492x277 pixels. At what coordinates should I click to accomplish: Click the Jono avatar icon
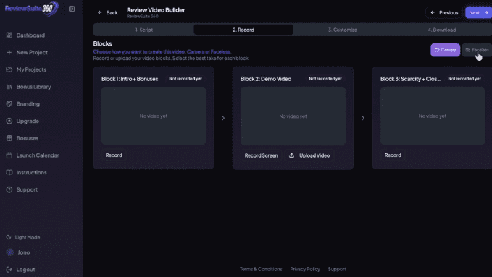point(10,252)
